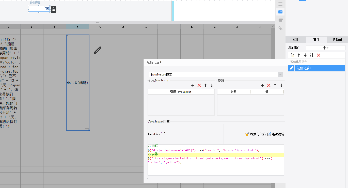This screenshot has width=348, height=188.
Task: Copy the selected event in event list toolbar
Action: coord(292,55)
